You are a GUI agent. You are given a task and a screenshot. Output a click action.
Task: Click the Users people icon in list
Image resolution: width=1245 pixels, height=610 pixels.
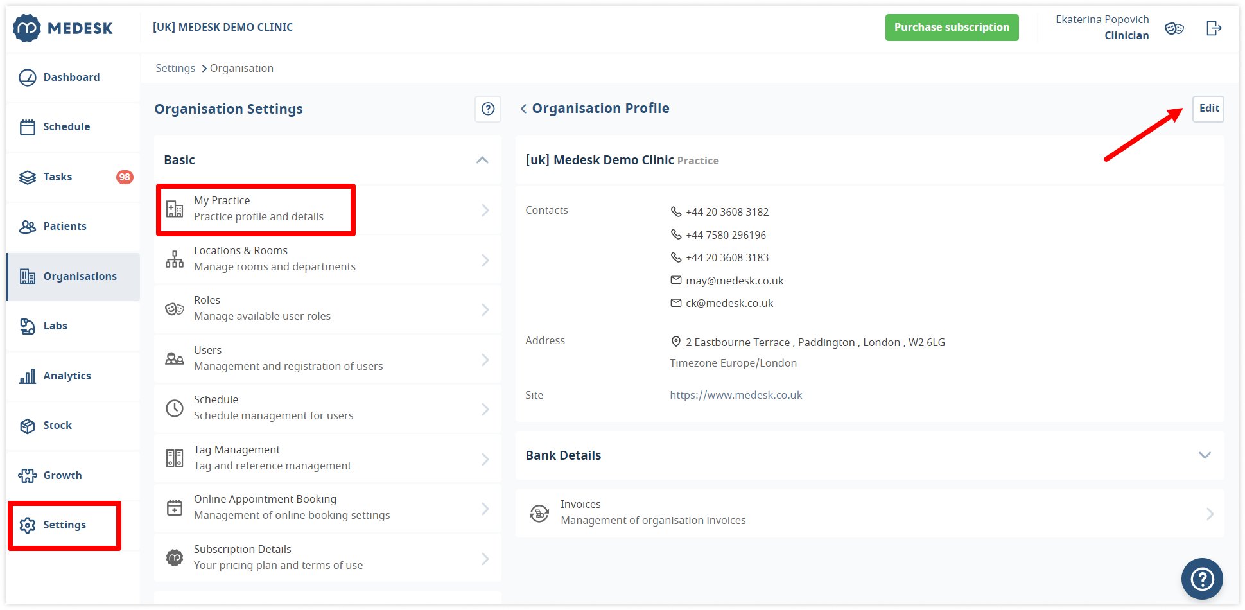point(175,358)
